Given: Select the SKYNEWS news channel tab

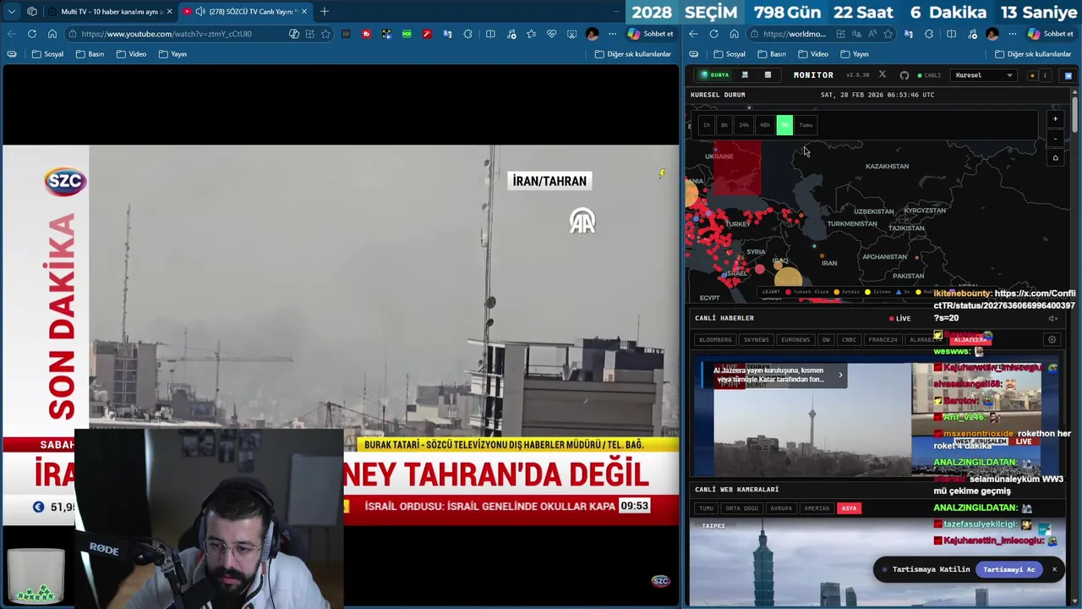Looking at the screenshot, I should (x=757, y=340).
